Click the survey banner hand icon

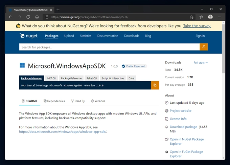pos(18,26)
